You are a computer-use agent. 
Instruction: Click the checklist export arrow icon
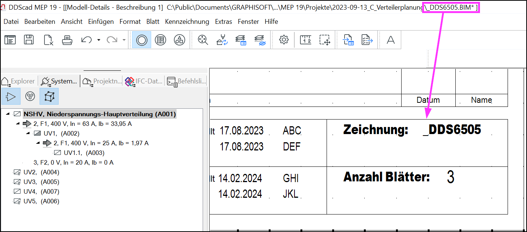point(367,40)
